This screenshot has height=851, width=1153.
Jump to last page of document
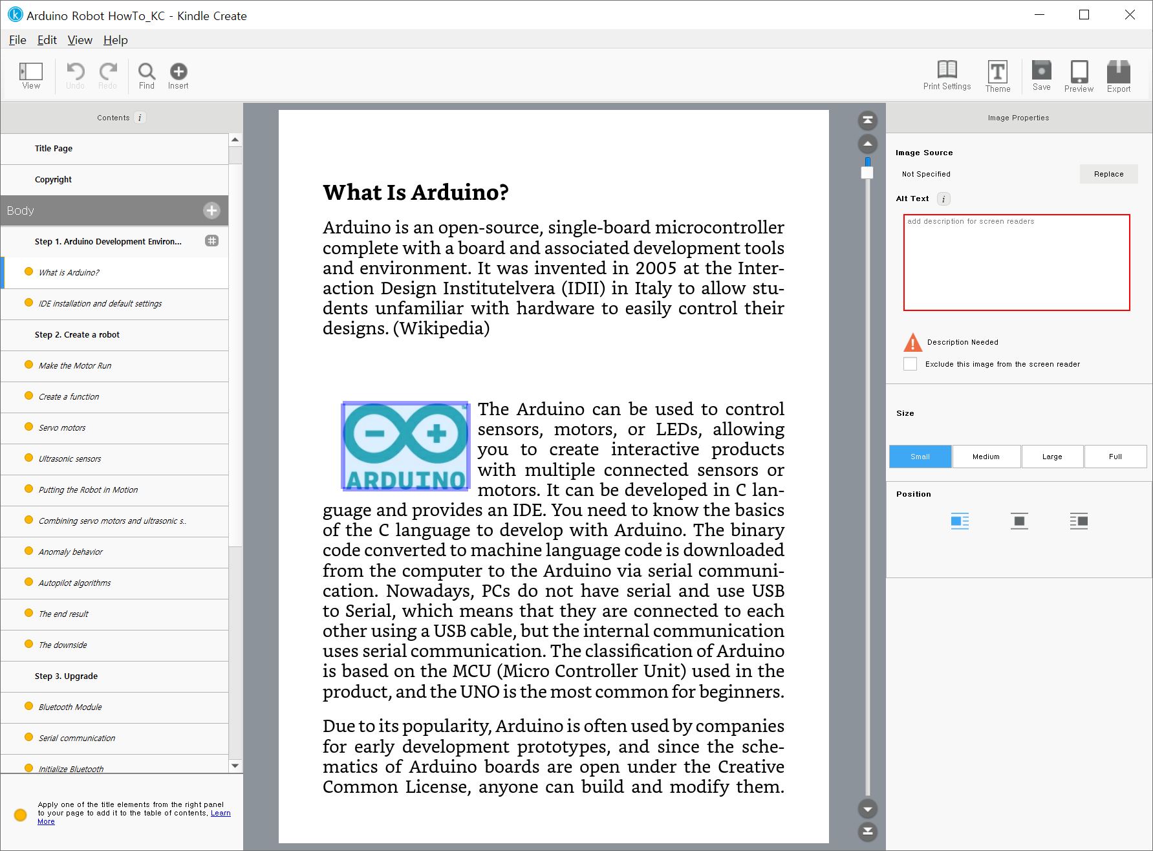coord(868,832)
